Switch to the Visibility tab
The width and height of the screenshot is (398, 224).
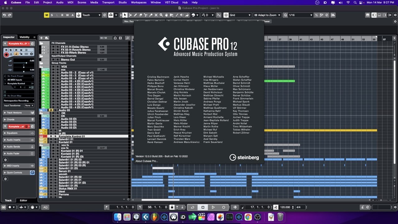click(x=25, y=37)
